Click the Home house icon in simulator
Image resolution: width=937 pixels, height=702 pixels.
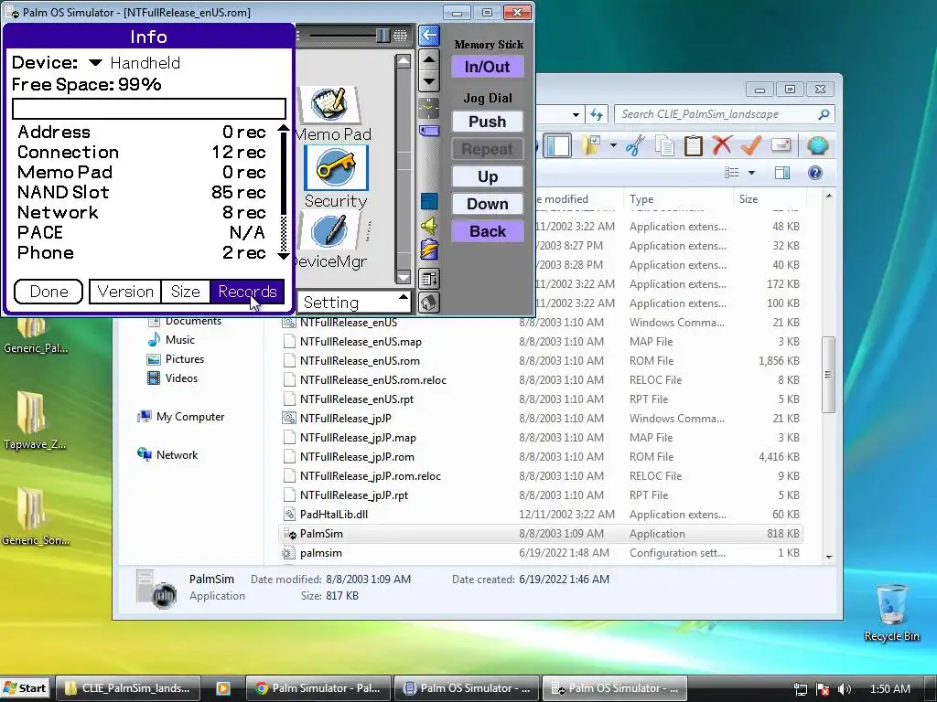429,303
